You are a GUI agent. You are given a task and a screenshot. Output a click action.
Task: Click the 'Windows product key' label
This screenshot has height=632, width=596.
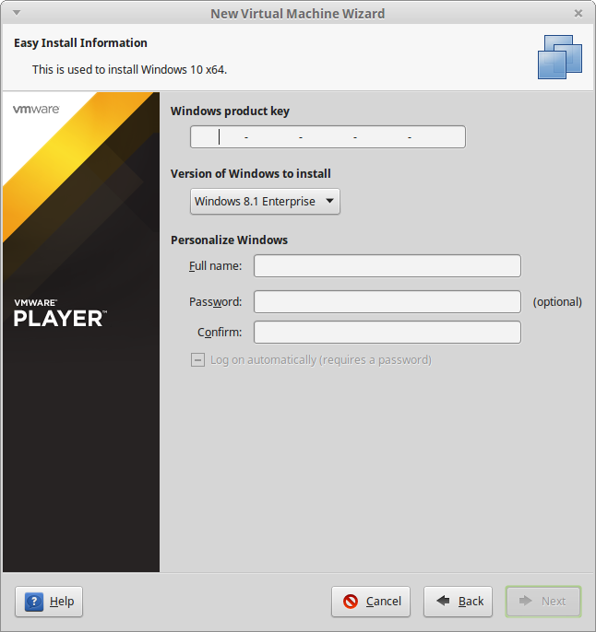tap(230, 111)
